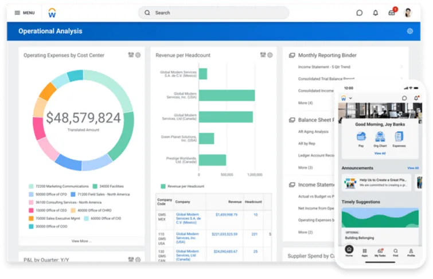Toggle 36100 Consulting Services legend entry
The height and width of the screenshot is (279, 433).
pyautogui.click(x=65, y=202)
